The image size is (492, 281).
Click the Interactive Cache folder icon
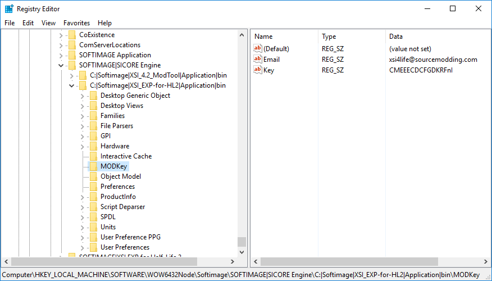click(x=93, y=156)
